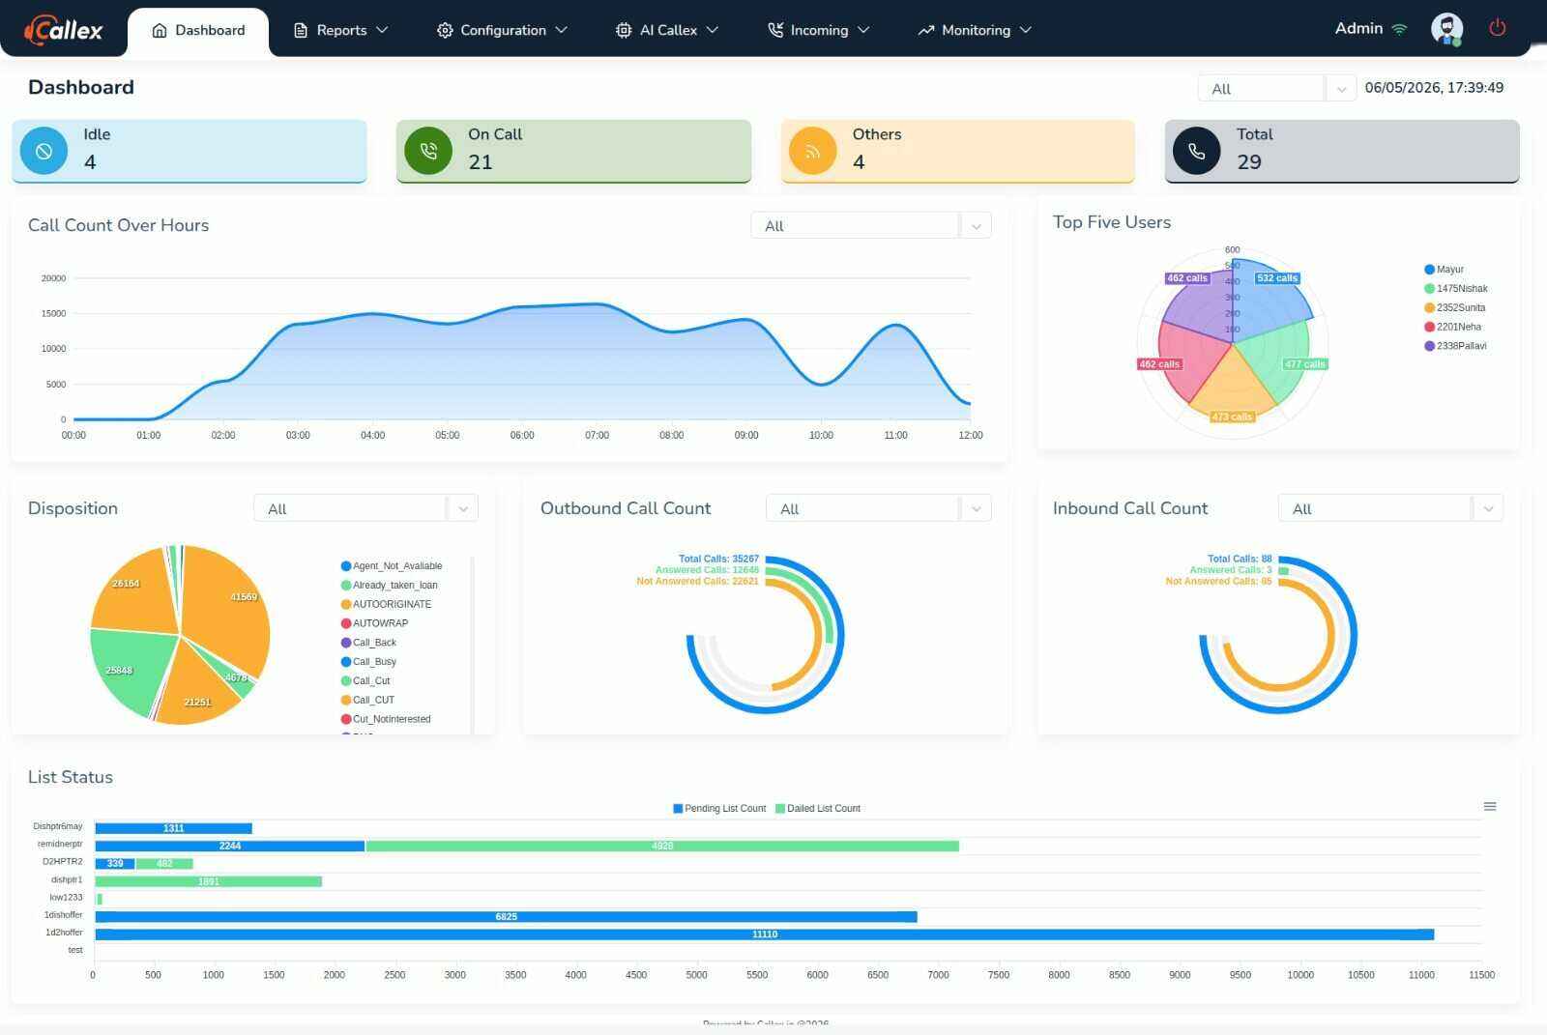Screen dimensions: 1547x1035
Task: Click the Idle status circle icon
Action: [x=44, y=152]
